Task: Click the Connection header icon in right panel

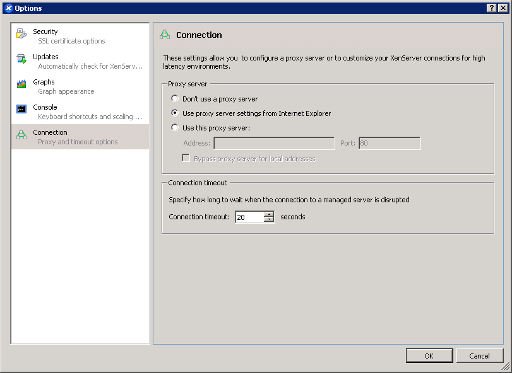Action: point(165,35)
